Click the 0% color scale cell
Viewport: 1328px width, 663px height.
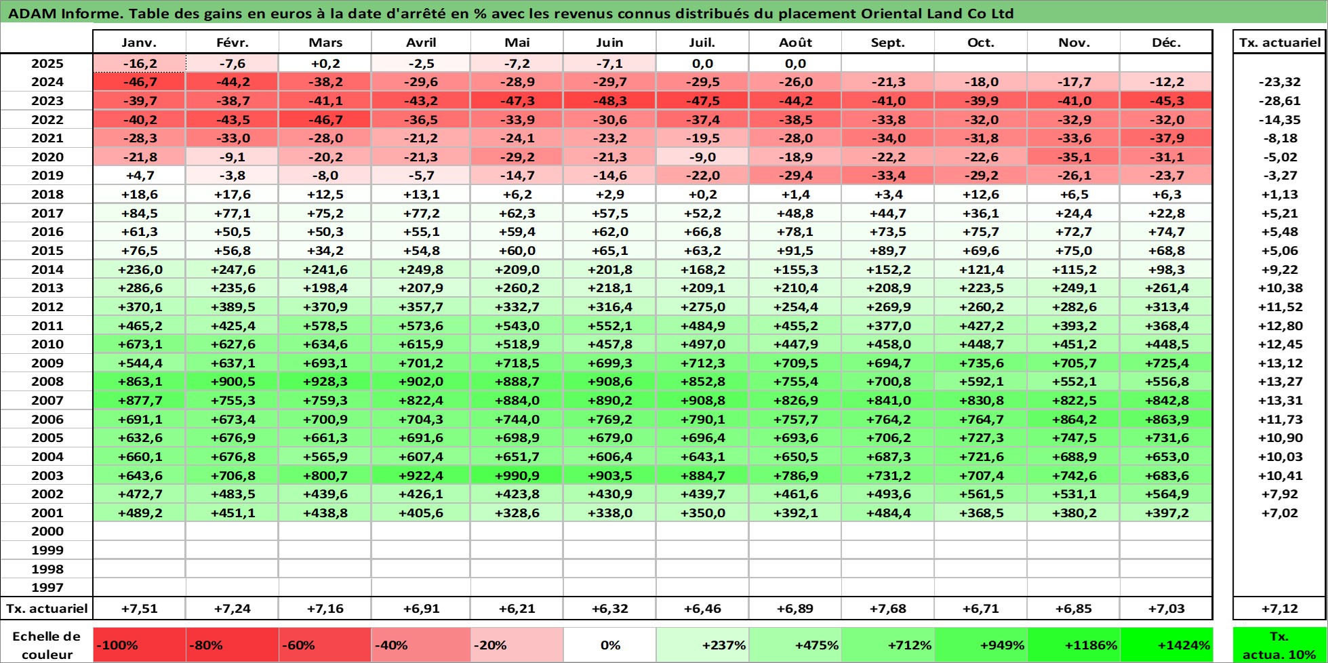pos(609,645)
